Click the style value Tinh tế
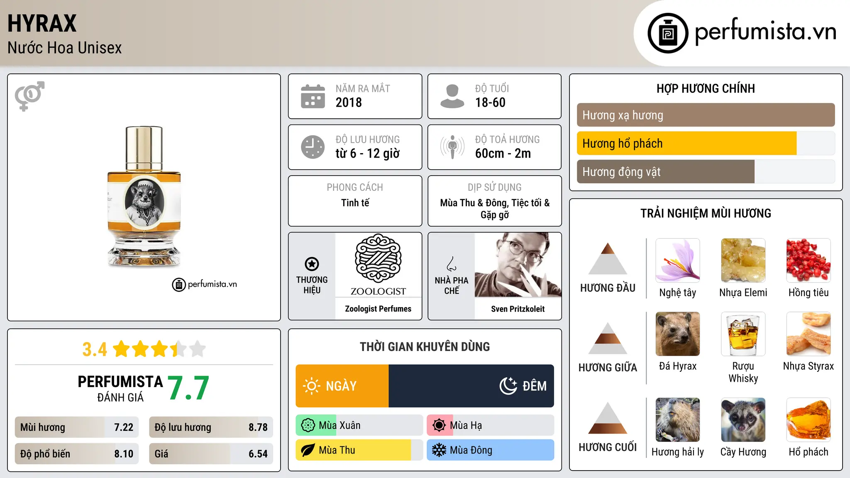The width and height of the screenshot is (850, 478). (355, 203)
